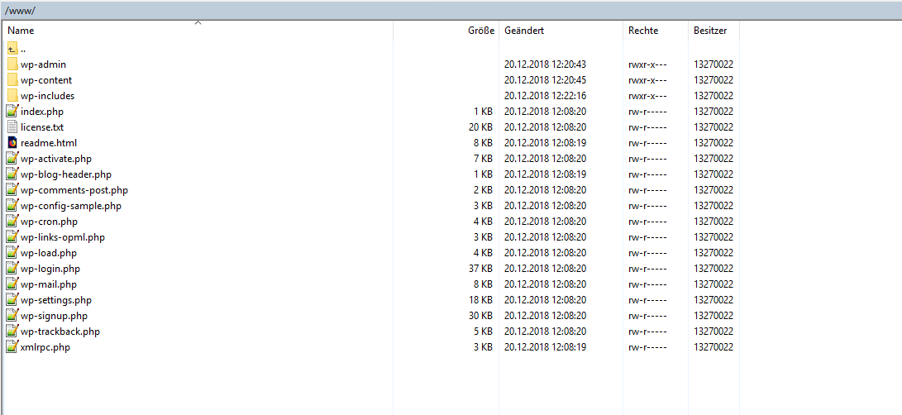The image size is (902, 415).
Task: Select the wp-links-opml.php file name
Action: 63,237
